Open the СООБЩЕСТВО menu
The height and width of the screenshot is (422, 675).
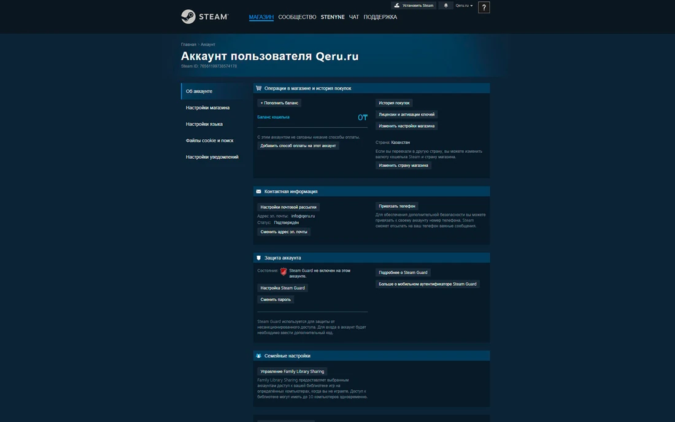[x=297, y=17]
